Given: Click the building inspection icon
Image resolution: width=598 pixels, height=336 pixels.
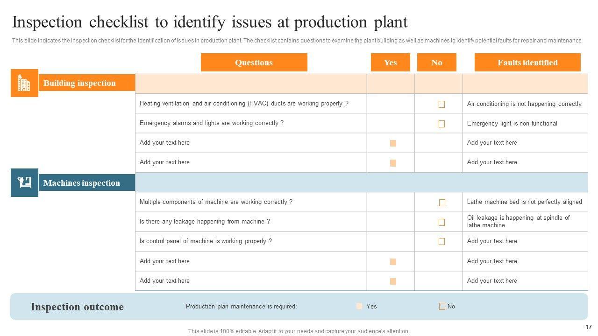Looking at the screenshot, I should (24, 83).
